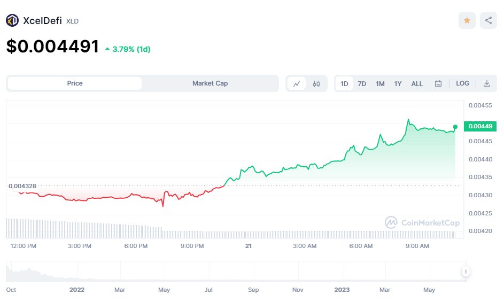
Task: Open the calendar date range picker
Action: tap(438, 83)
